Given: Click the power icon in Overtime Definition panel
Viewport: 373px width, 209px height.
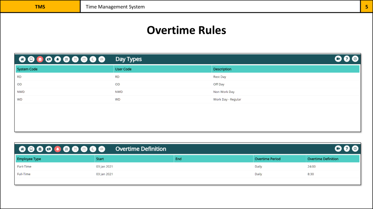Looking at the screenshot, I should point(356,148).
